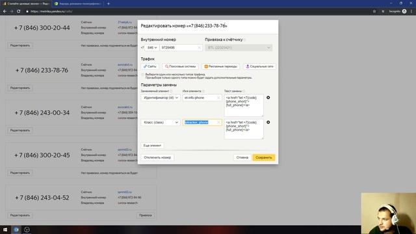Click Отключить номер button
The image size is (416, 234).
157,157
